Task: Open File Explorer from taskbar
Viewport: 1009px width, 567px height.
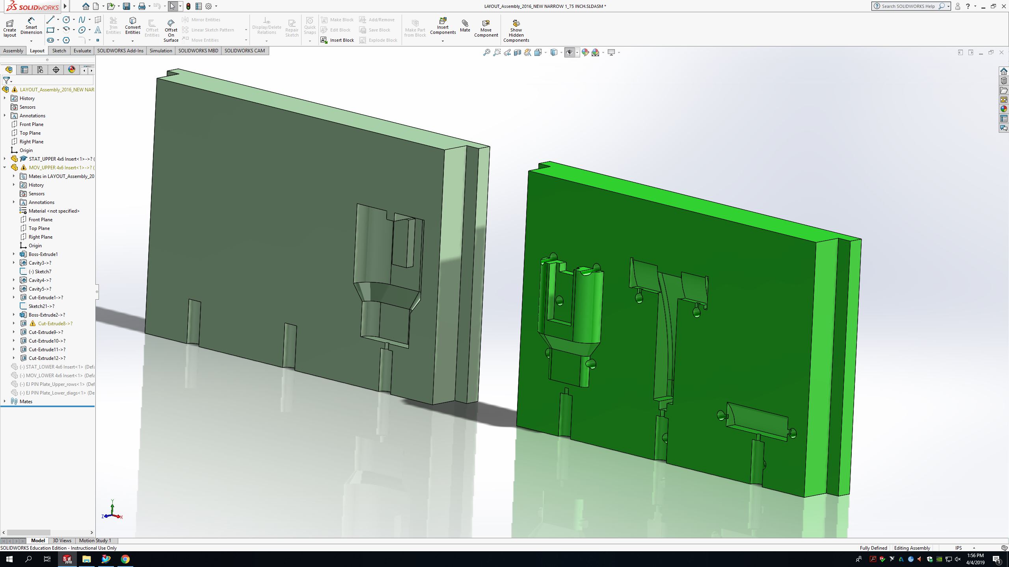Action: tap(86, 559)
